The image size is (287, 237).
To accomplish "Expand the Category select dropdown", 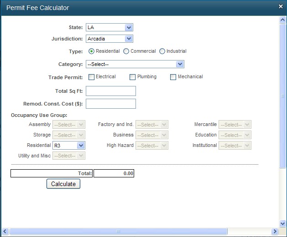I will tap(135, 64).
